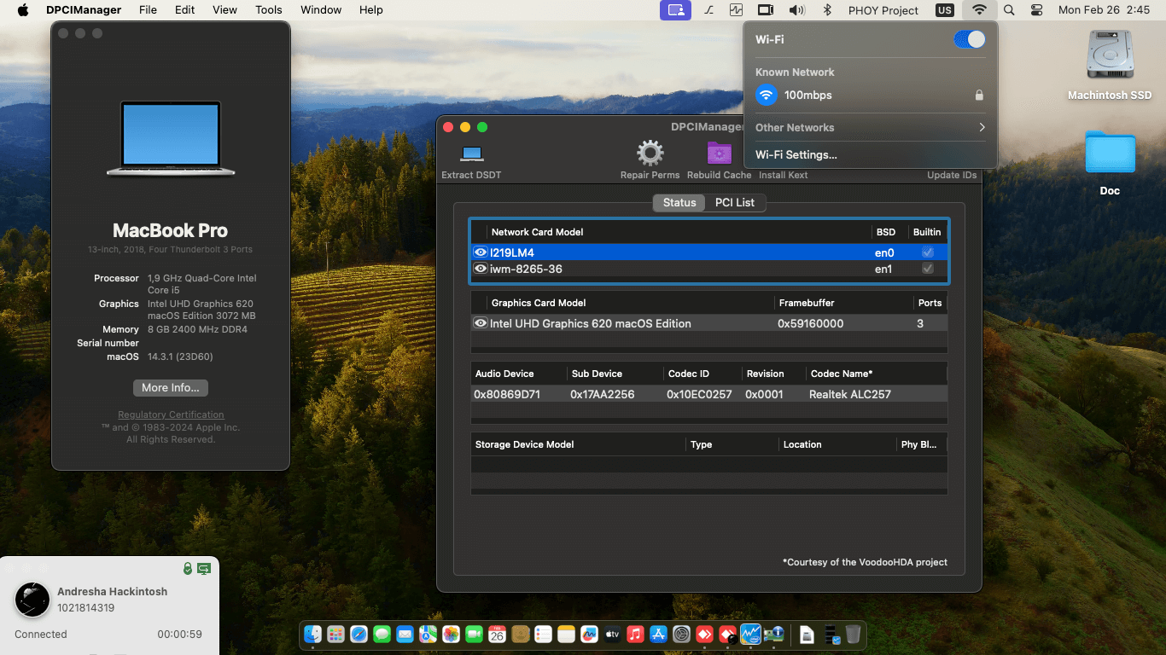The width and height of the screenshot is (1166, 655).
Task: Open the Bluetooth menu bar icon
Action: click(825, 9)
